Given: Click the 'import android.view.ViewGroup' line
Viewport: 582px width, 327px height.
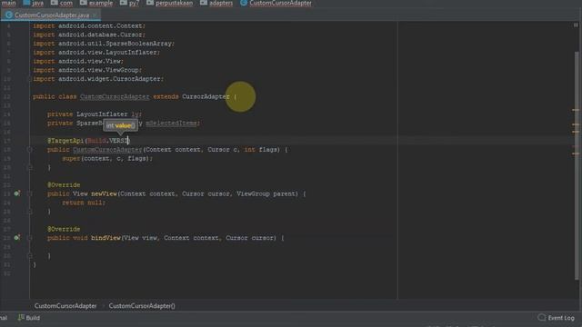Looking at the screenshot, I should pyautogui.click(x=87, y=70).
